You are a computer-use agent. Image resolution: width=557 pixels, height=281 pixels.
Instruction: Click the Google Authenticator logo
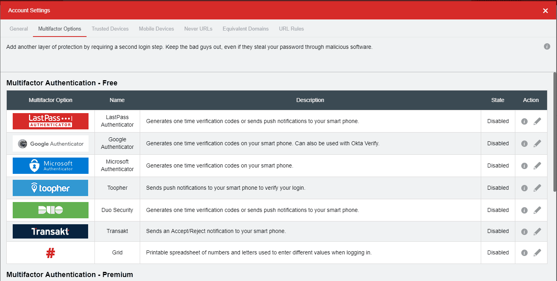pyautogui.click(x=50, y=144)
